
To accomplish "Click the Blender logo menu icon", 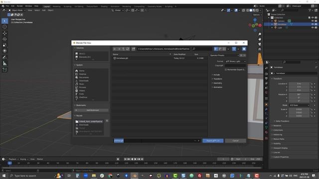I will [x=3, y=6].
